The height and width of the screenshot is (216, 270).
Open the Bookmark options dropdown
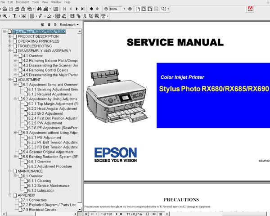coord(69,25)
